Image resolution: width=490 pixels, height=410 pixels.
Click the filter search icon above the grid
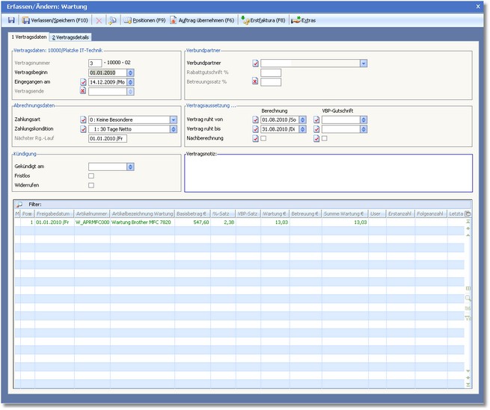(19, 204)
